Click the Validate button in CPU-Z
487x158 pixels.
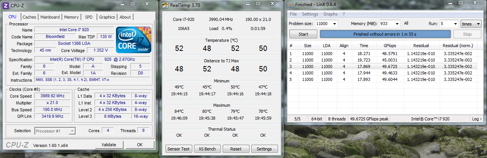click(x=109, y=145)
